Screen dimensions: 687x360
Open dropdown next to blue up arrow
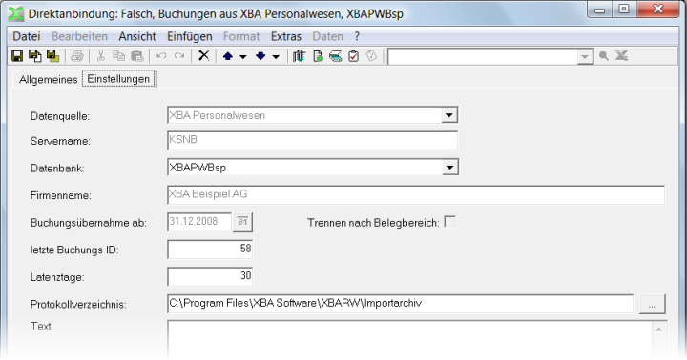point(242,57)
